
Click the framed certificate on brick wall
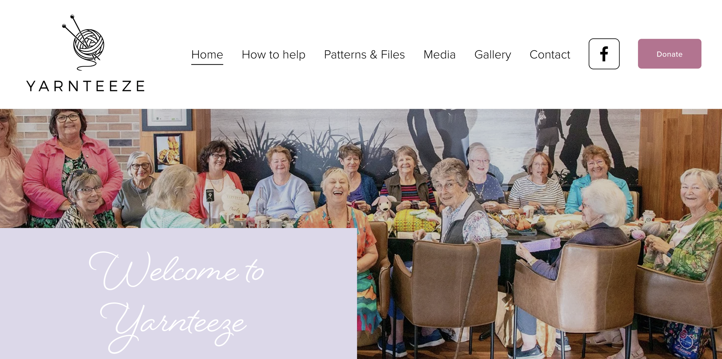pos(167,119)
